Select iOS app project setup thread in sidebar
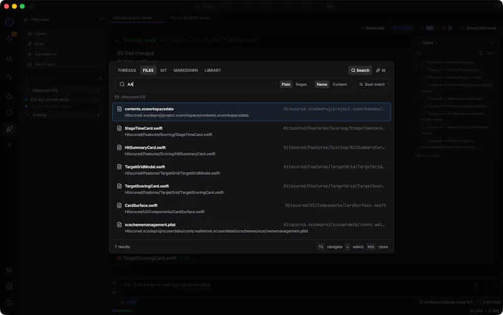 click(50, 100)
